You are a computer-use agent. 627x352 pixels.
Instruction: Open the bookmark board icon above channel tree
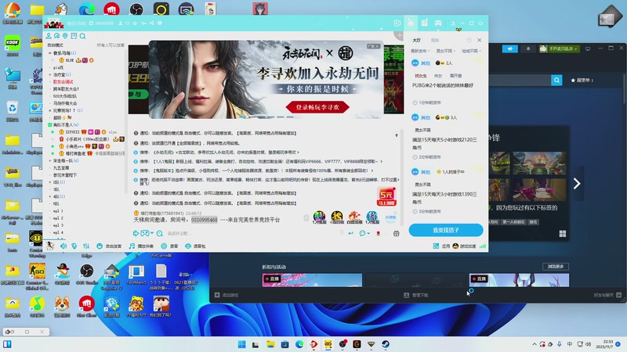pos(74,36)
